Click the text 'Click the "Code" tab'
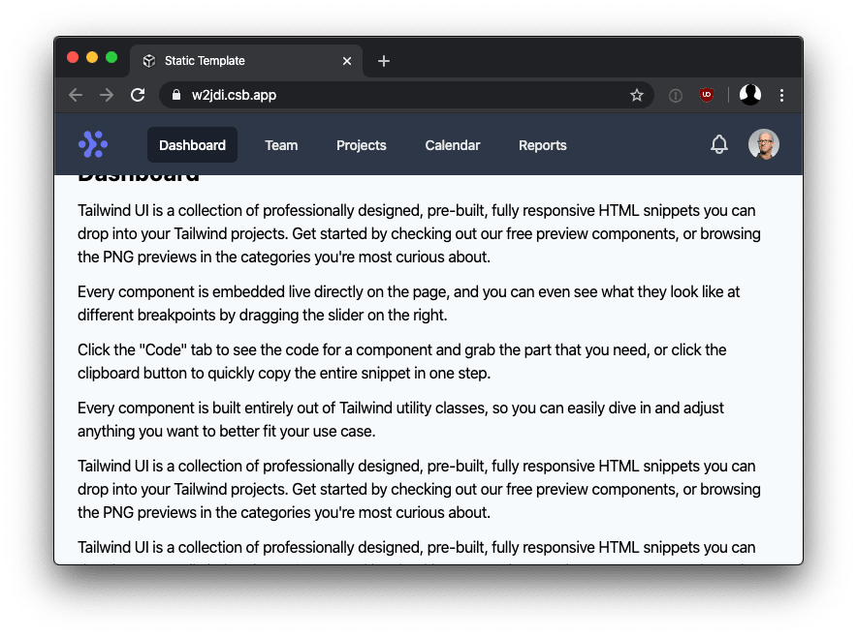 [x=146, y=349]
